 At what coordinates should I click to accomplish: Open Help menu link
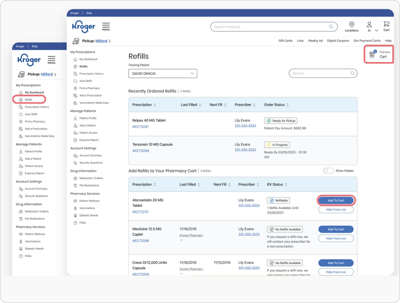pos(388,41)
